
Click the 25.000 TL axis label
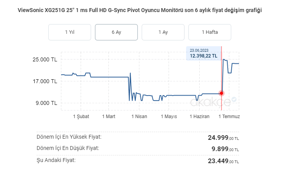pos(46,60)
